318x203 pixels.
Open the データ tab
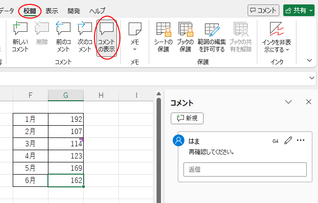[6, 11]
